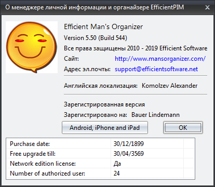Click the dialog title bar caption
The image size is (215, 187).
(x=95, y=7)
